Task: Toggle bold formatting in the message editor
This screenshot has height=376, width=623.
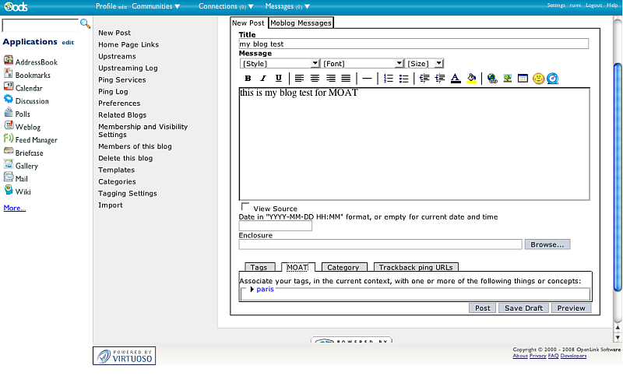Action: tap(248, 79)
